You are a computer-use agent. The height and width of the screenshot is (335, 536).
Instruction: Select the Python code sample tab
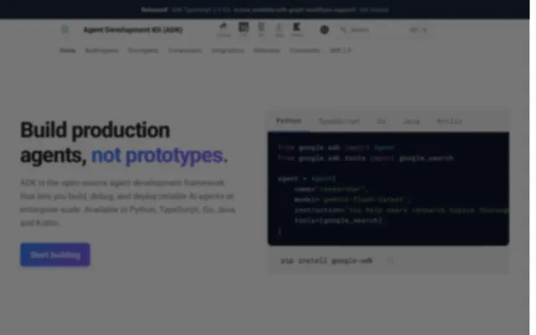pyautogui.click(x=288, y=121)
